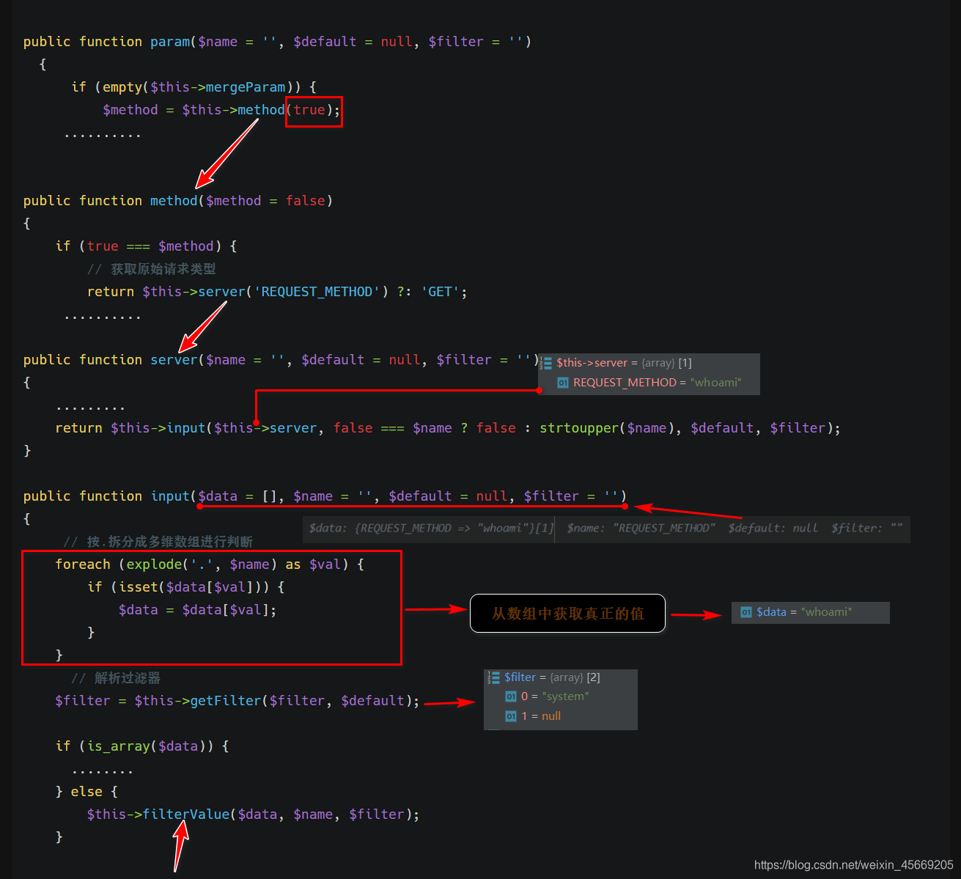Click the line "if (true === $method) {"

(x=147, y=246)
